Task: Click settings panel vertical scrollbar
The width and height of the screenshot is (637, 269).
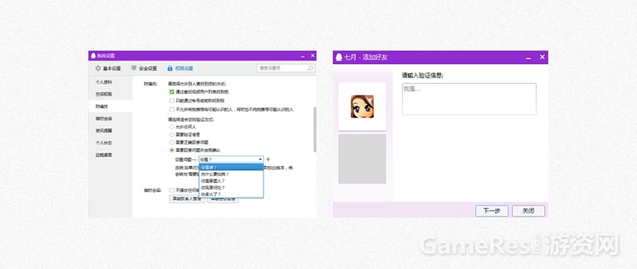Action: (x=315, y=130)
